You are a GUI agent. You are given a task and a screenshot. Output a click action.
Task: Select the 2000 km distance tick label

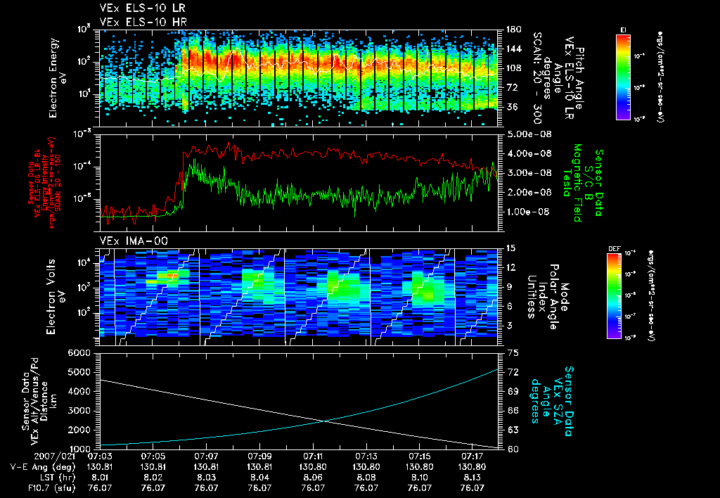(x=79, y=430)
